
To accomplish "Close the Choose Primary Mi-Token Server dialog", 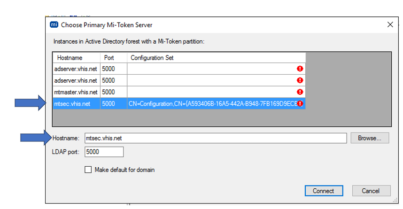I will click(x=390, y=25).
